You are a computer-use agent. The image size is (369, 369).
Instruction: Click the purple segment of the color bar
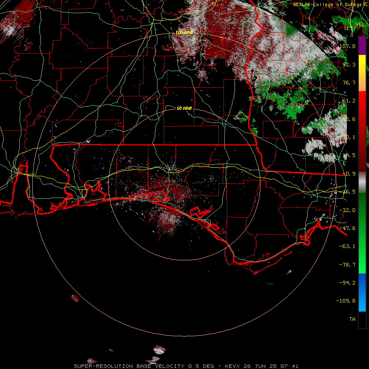point(362,46)
